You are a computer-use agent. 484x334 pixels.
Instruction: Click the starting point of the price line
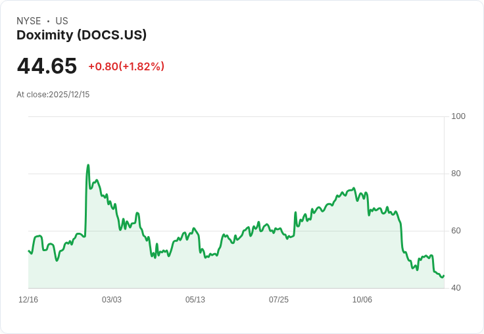click(29, 251)
